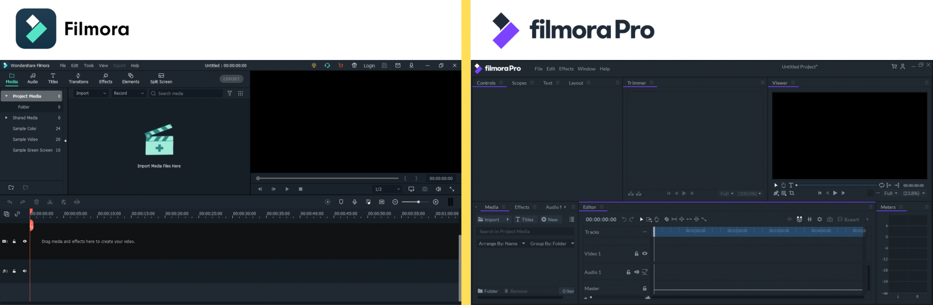
Task: Click the text T tool in FilmoraPro Viewer
Action: pos(791,185)
